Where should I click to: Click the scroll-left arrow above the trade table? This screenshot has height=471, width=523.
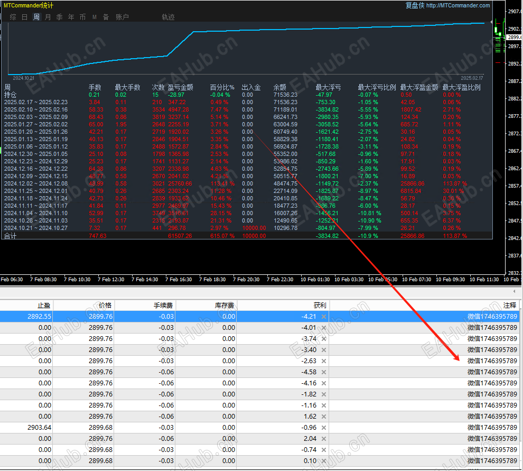click(515, 291)
